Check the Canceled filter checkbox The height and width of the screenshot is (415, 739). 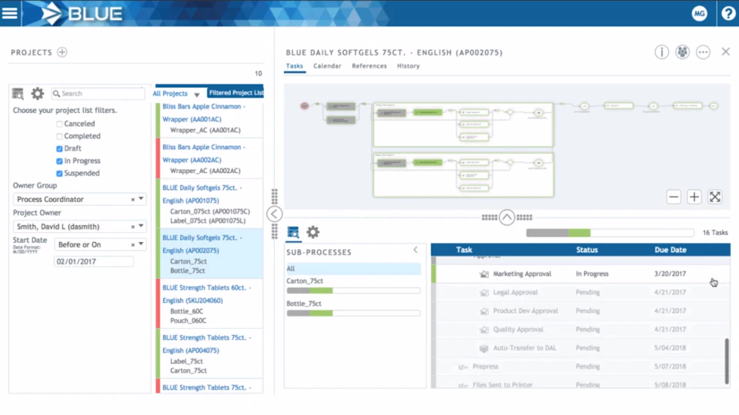pyautogui.click(x=59, y=124)
